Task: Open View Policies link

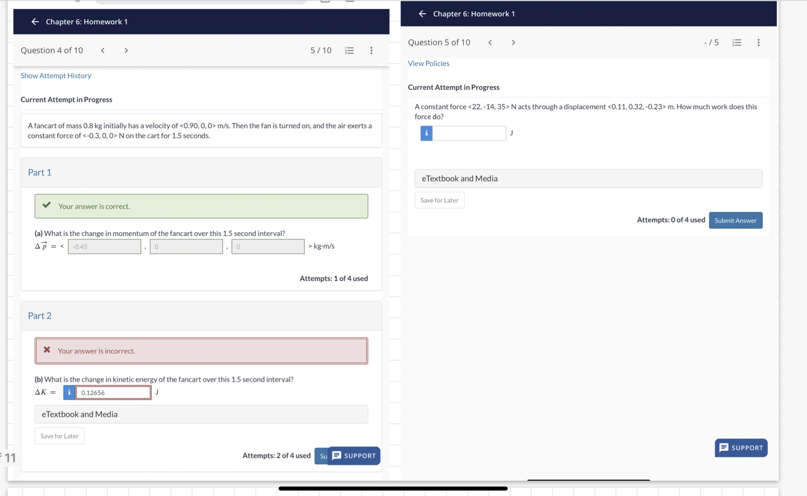Action: click(428, 63)
